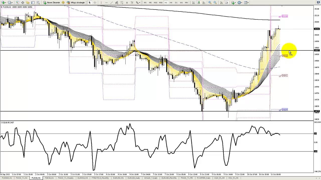Screen dimensions: 321x180
Task: Open the FCOPPER,Daily chart tab
Action: tap(204, 178)
